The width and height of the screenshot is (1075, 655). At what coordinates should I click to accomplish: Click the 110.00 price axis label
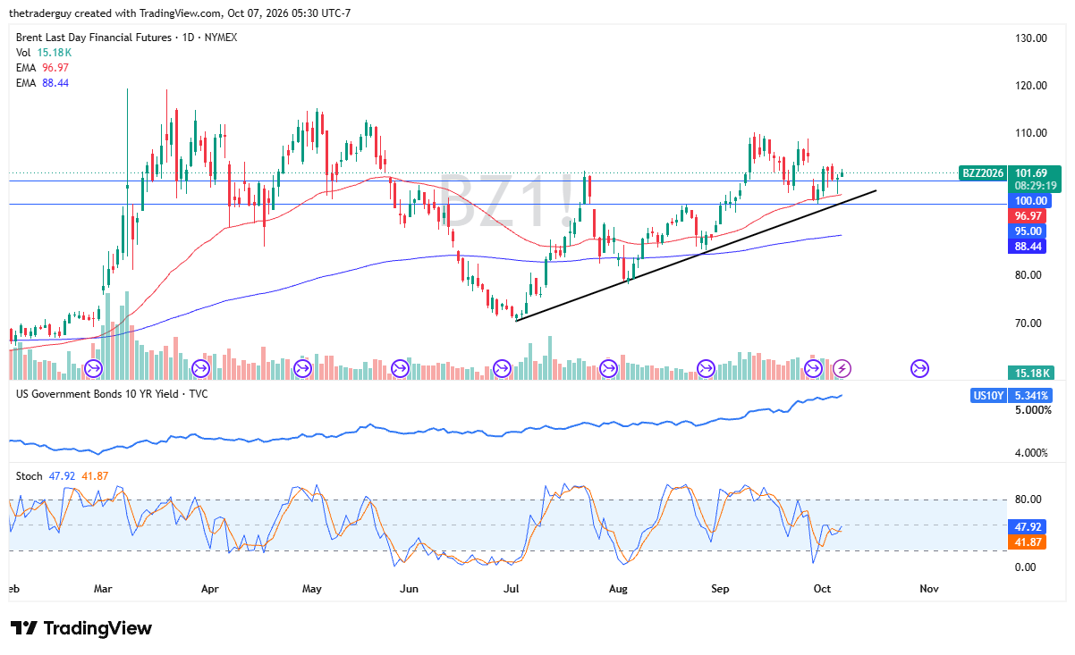pyautogui.click(x=1031, y=132)
